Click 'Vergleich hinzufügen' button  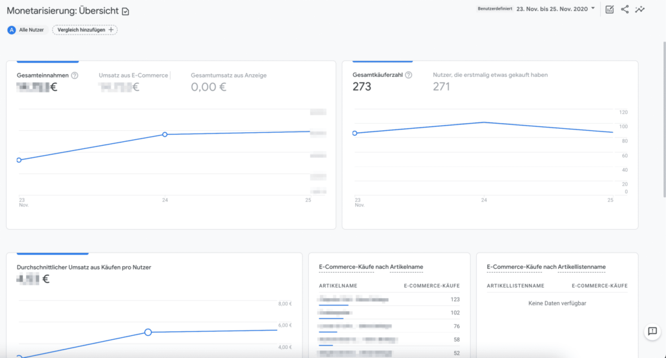click(85, 30)
